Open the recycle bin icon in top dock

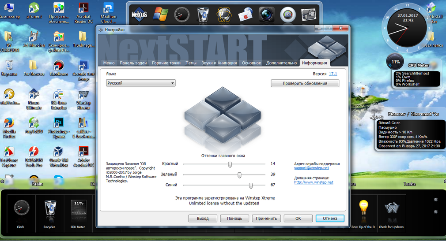tap(203, 15)
